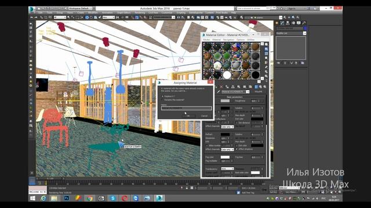Open Modes menu in Material Editor
The width and height of the screenshot is (371, 208).
click(x=206, y=40)
